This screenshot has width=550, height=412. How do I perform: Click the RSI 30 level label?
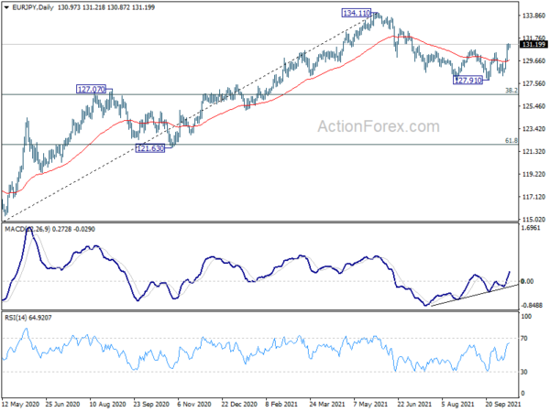[x=524, y=372]
